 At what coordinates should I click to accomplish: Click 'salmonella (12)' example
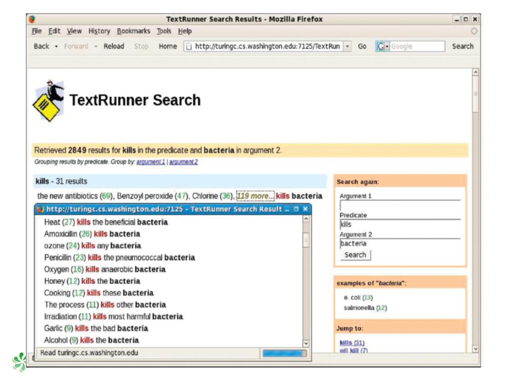point(365,308)
